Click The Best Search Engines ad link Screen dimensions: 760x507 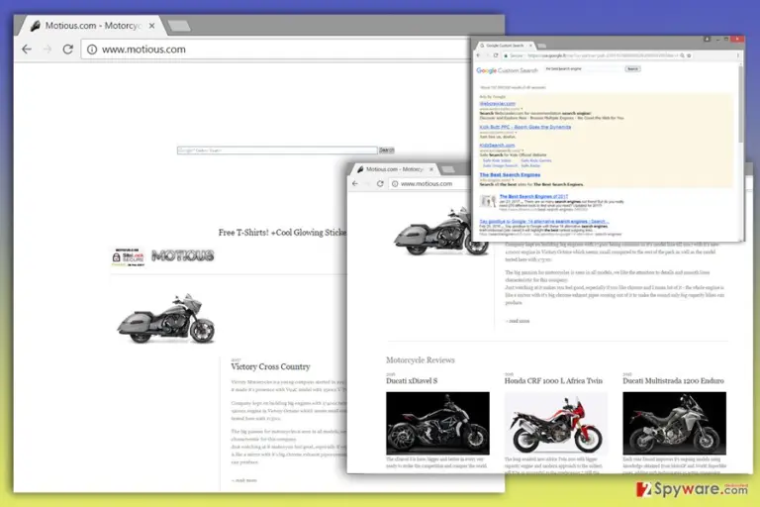(510, 174)
